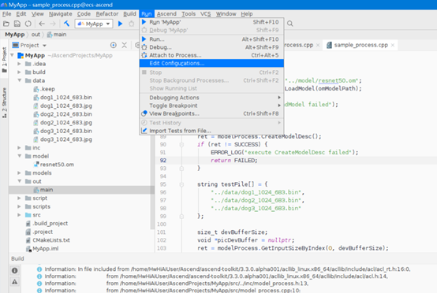Collapse the data folder
This screenshot has width=437, height=293.
pyautogui.click(x=19, y=80)
